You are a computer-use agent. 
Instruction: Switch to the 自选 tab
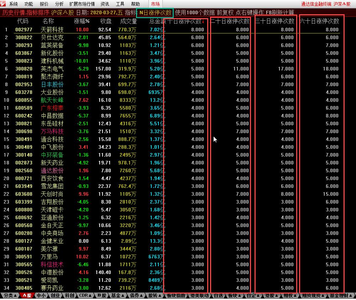tap(218, 295)
